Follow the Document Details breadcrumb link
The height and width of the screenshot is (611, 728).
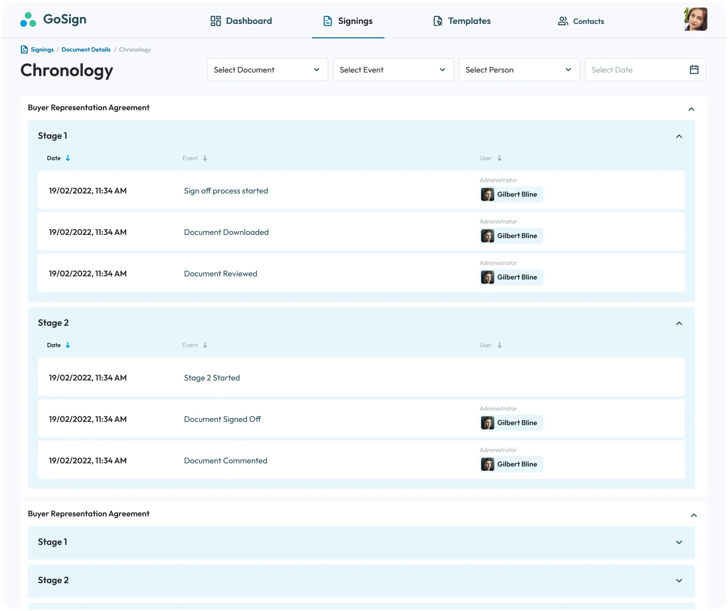click(86, 50)
